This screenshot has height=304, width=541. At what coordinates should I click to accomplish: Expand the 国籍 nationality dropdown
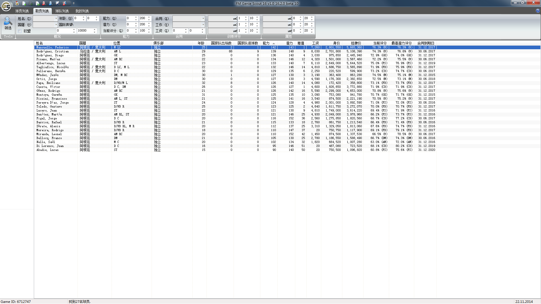[x=56, y=25]
